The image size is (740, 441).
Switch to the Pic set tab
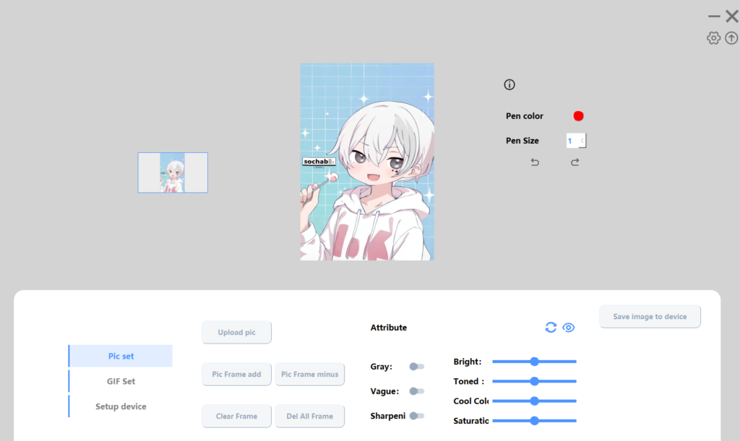[x=120, y=355]
